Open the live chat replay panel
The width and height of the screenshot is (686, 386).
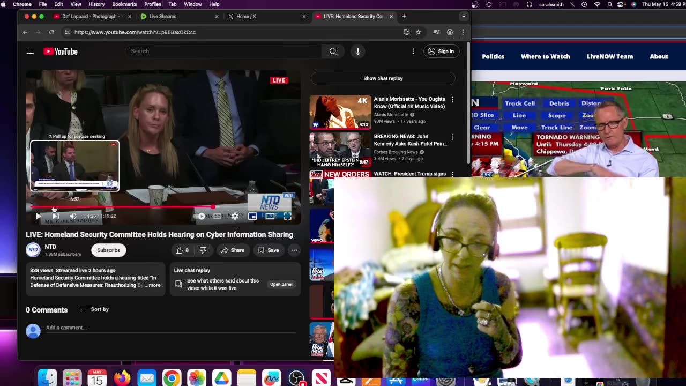pos(281,284)
